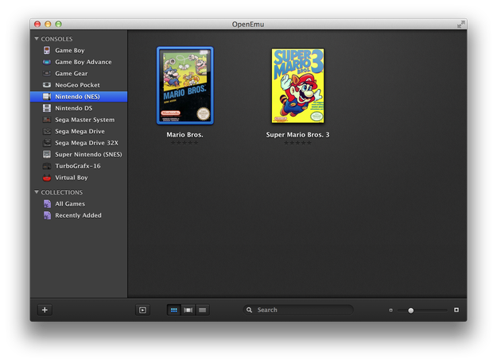Viewport: 497px width, 363px height.
Task: Click the Nintendo (NES) console icon
Action: (47, 97)
